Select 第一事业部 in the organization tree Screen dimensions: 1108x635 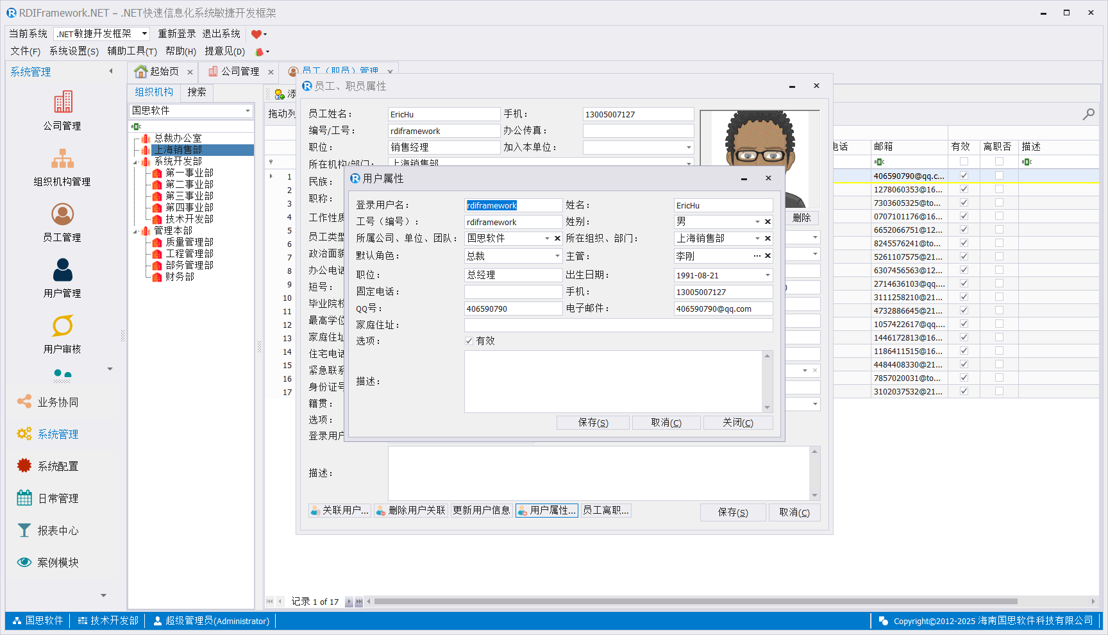189,173
